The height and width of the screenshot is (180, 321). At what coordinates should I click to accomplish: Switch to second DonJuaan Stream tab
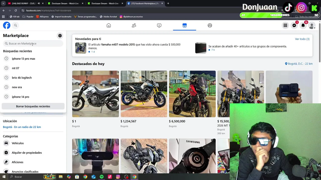[105, 3]
